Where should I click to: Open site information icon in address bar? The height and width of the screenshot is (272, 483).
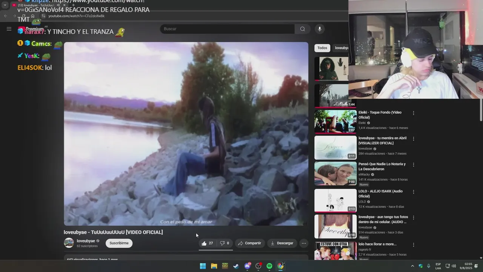pyautogui.click(x=43, y=16)
